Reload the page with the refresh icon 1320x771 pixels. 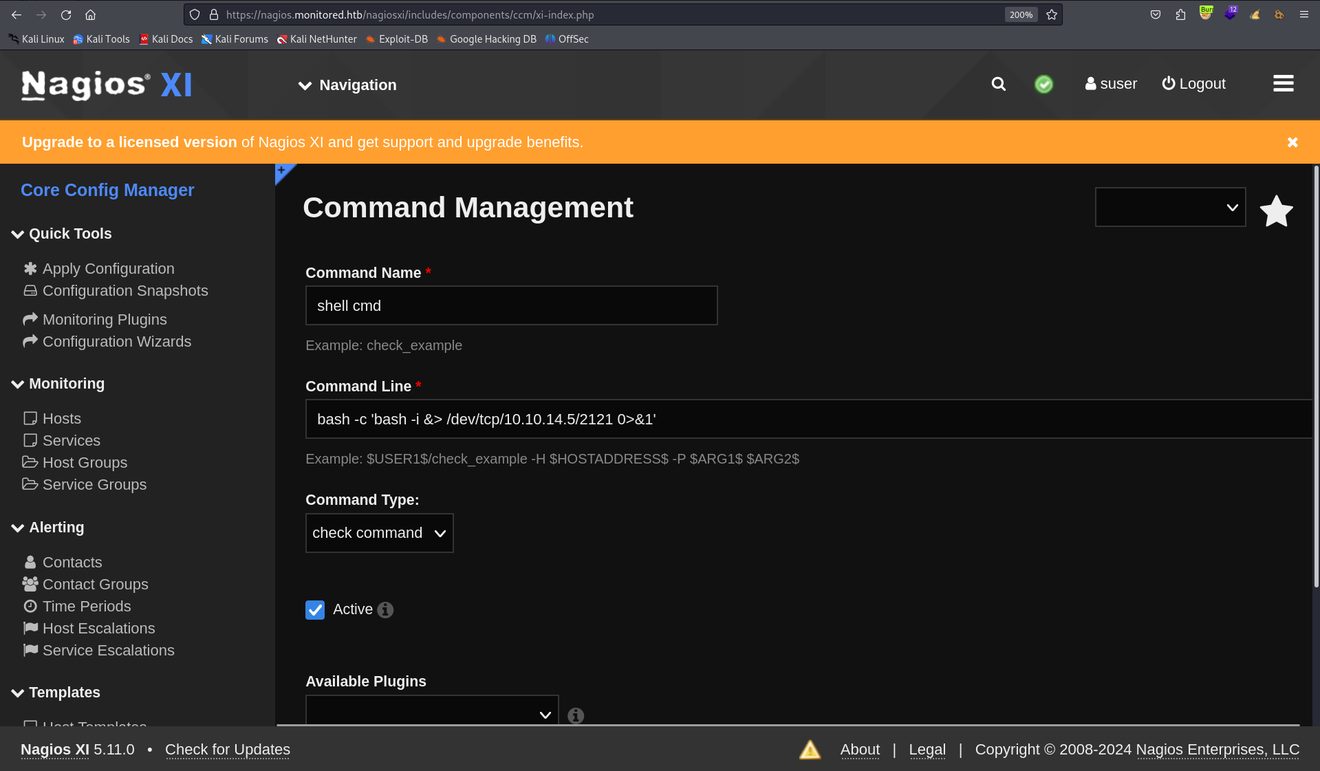(66, 14)
